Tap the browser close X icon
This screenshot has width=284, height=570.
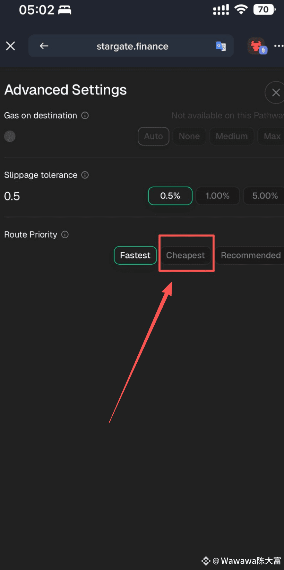(10, 46)
